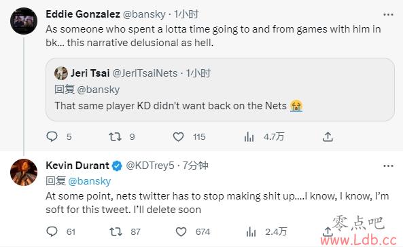The image size is (403, 247).
Task: Share Eddie Gonzalez's tweet
Action: tap(328, 137)
